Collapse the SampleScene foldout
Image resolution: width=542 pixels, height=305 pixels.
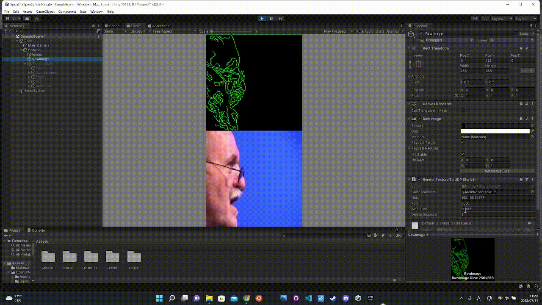(13, 36)
